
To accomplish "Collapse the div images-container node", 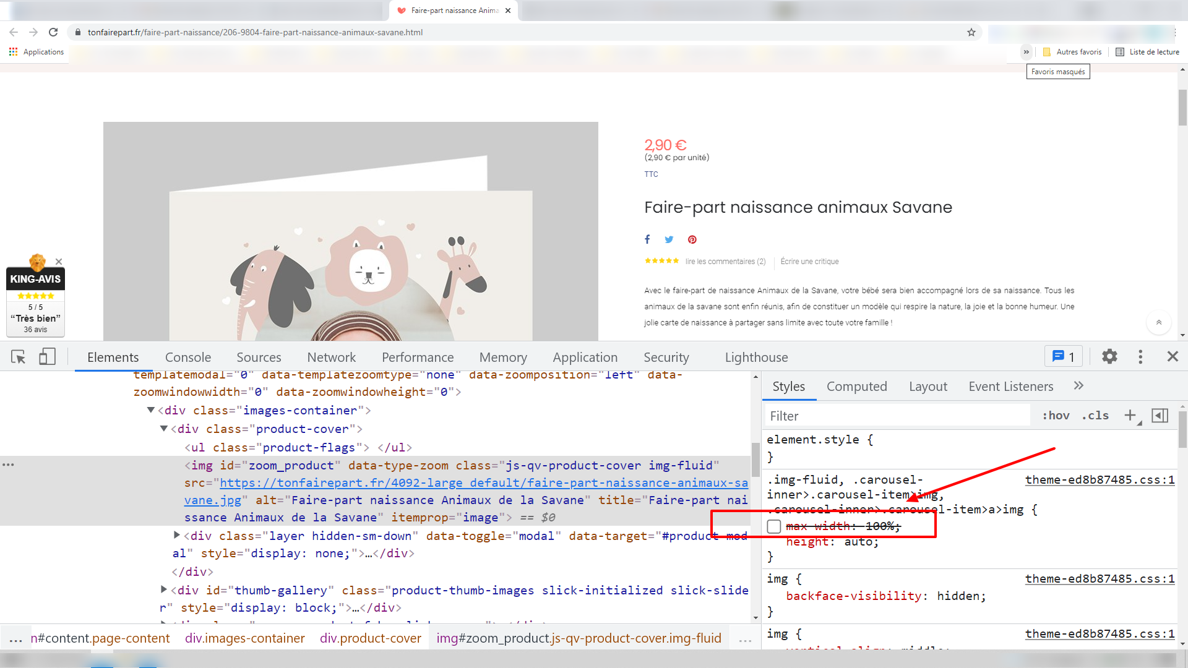I will (x=150, y=410).
